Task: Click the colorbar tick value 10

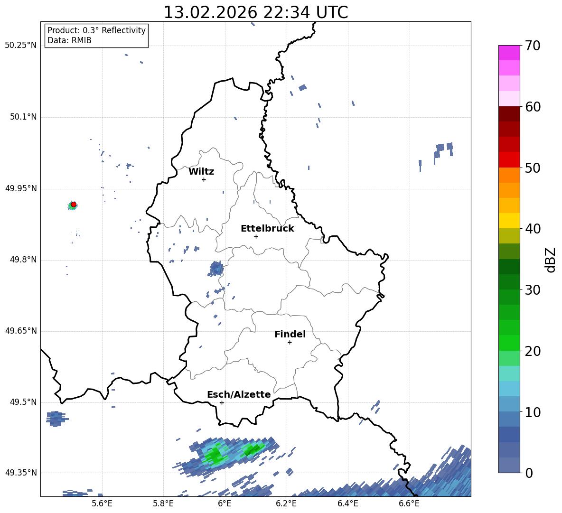Action: tap(533, 412)
